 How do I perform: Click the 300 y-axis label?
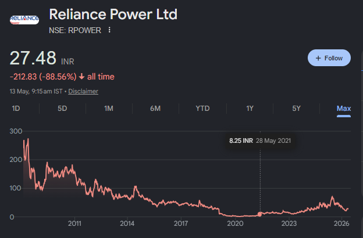tap(16, 131)
